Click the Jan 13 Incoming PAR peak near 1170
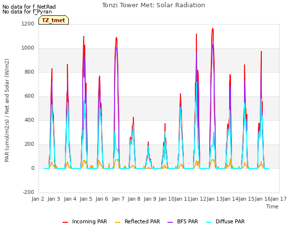 (x=213, y=29)
